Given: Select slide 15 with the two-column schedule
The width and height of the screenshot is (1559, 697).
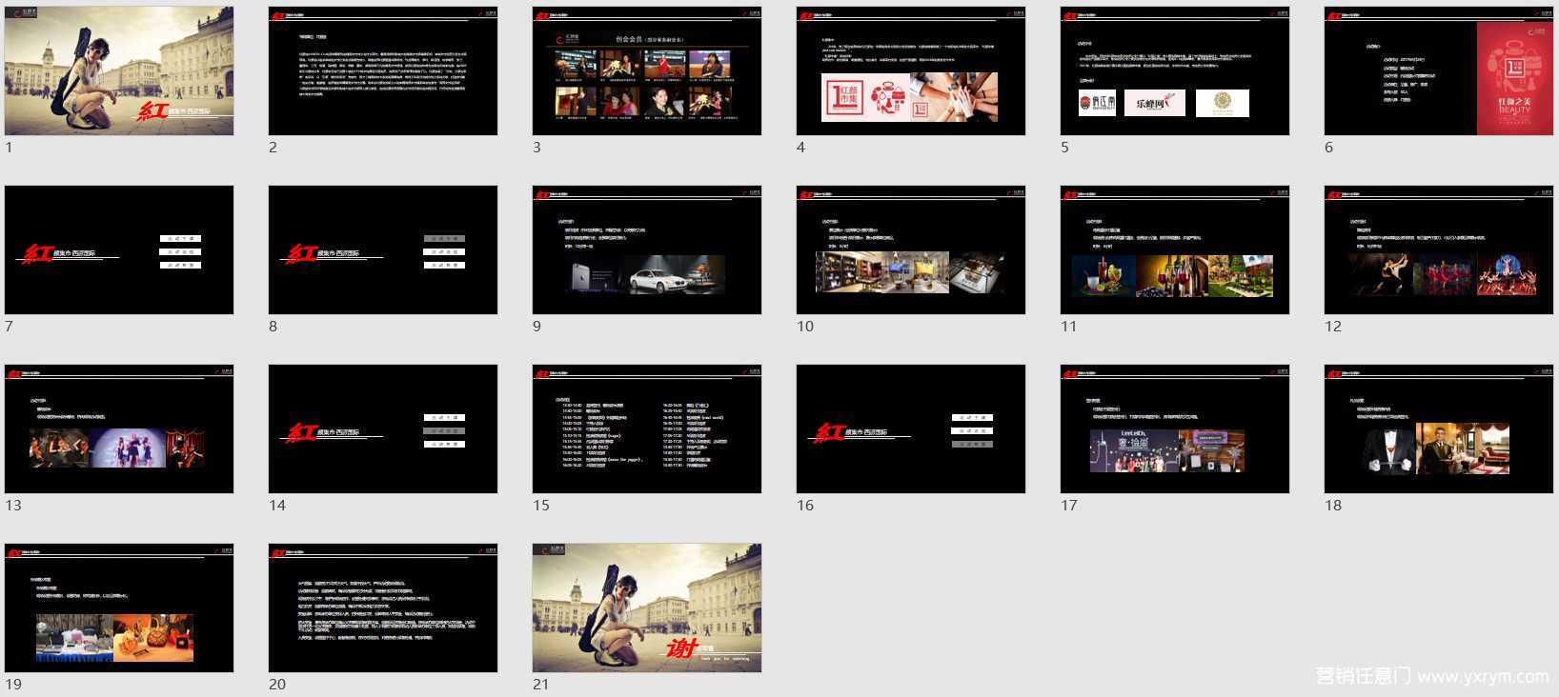Looking at the screenshot, I should click(x=647, y=429).
